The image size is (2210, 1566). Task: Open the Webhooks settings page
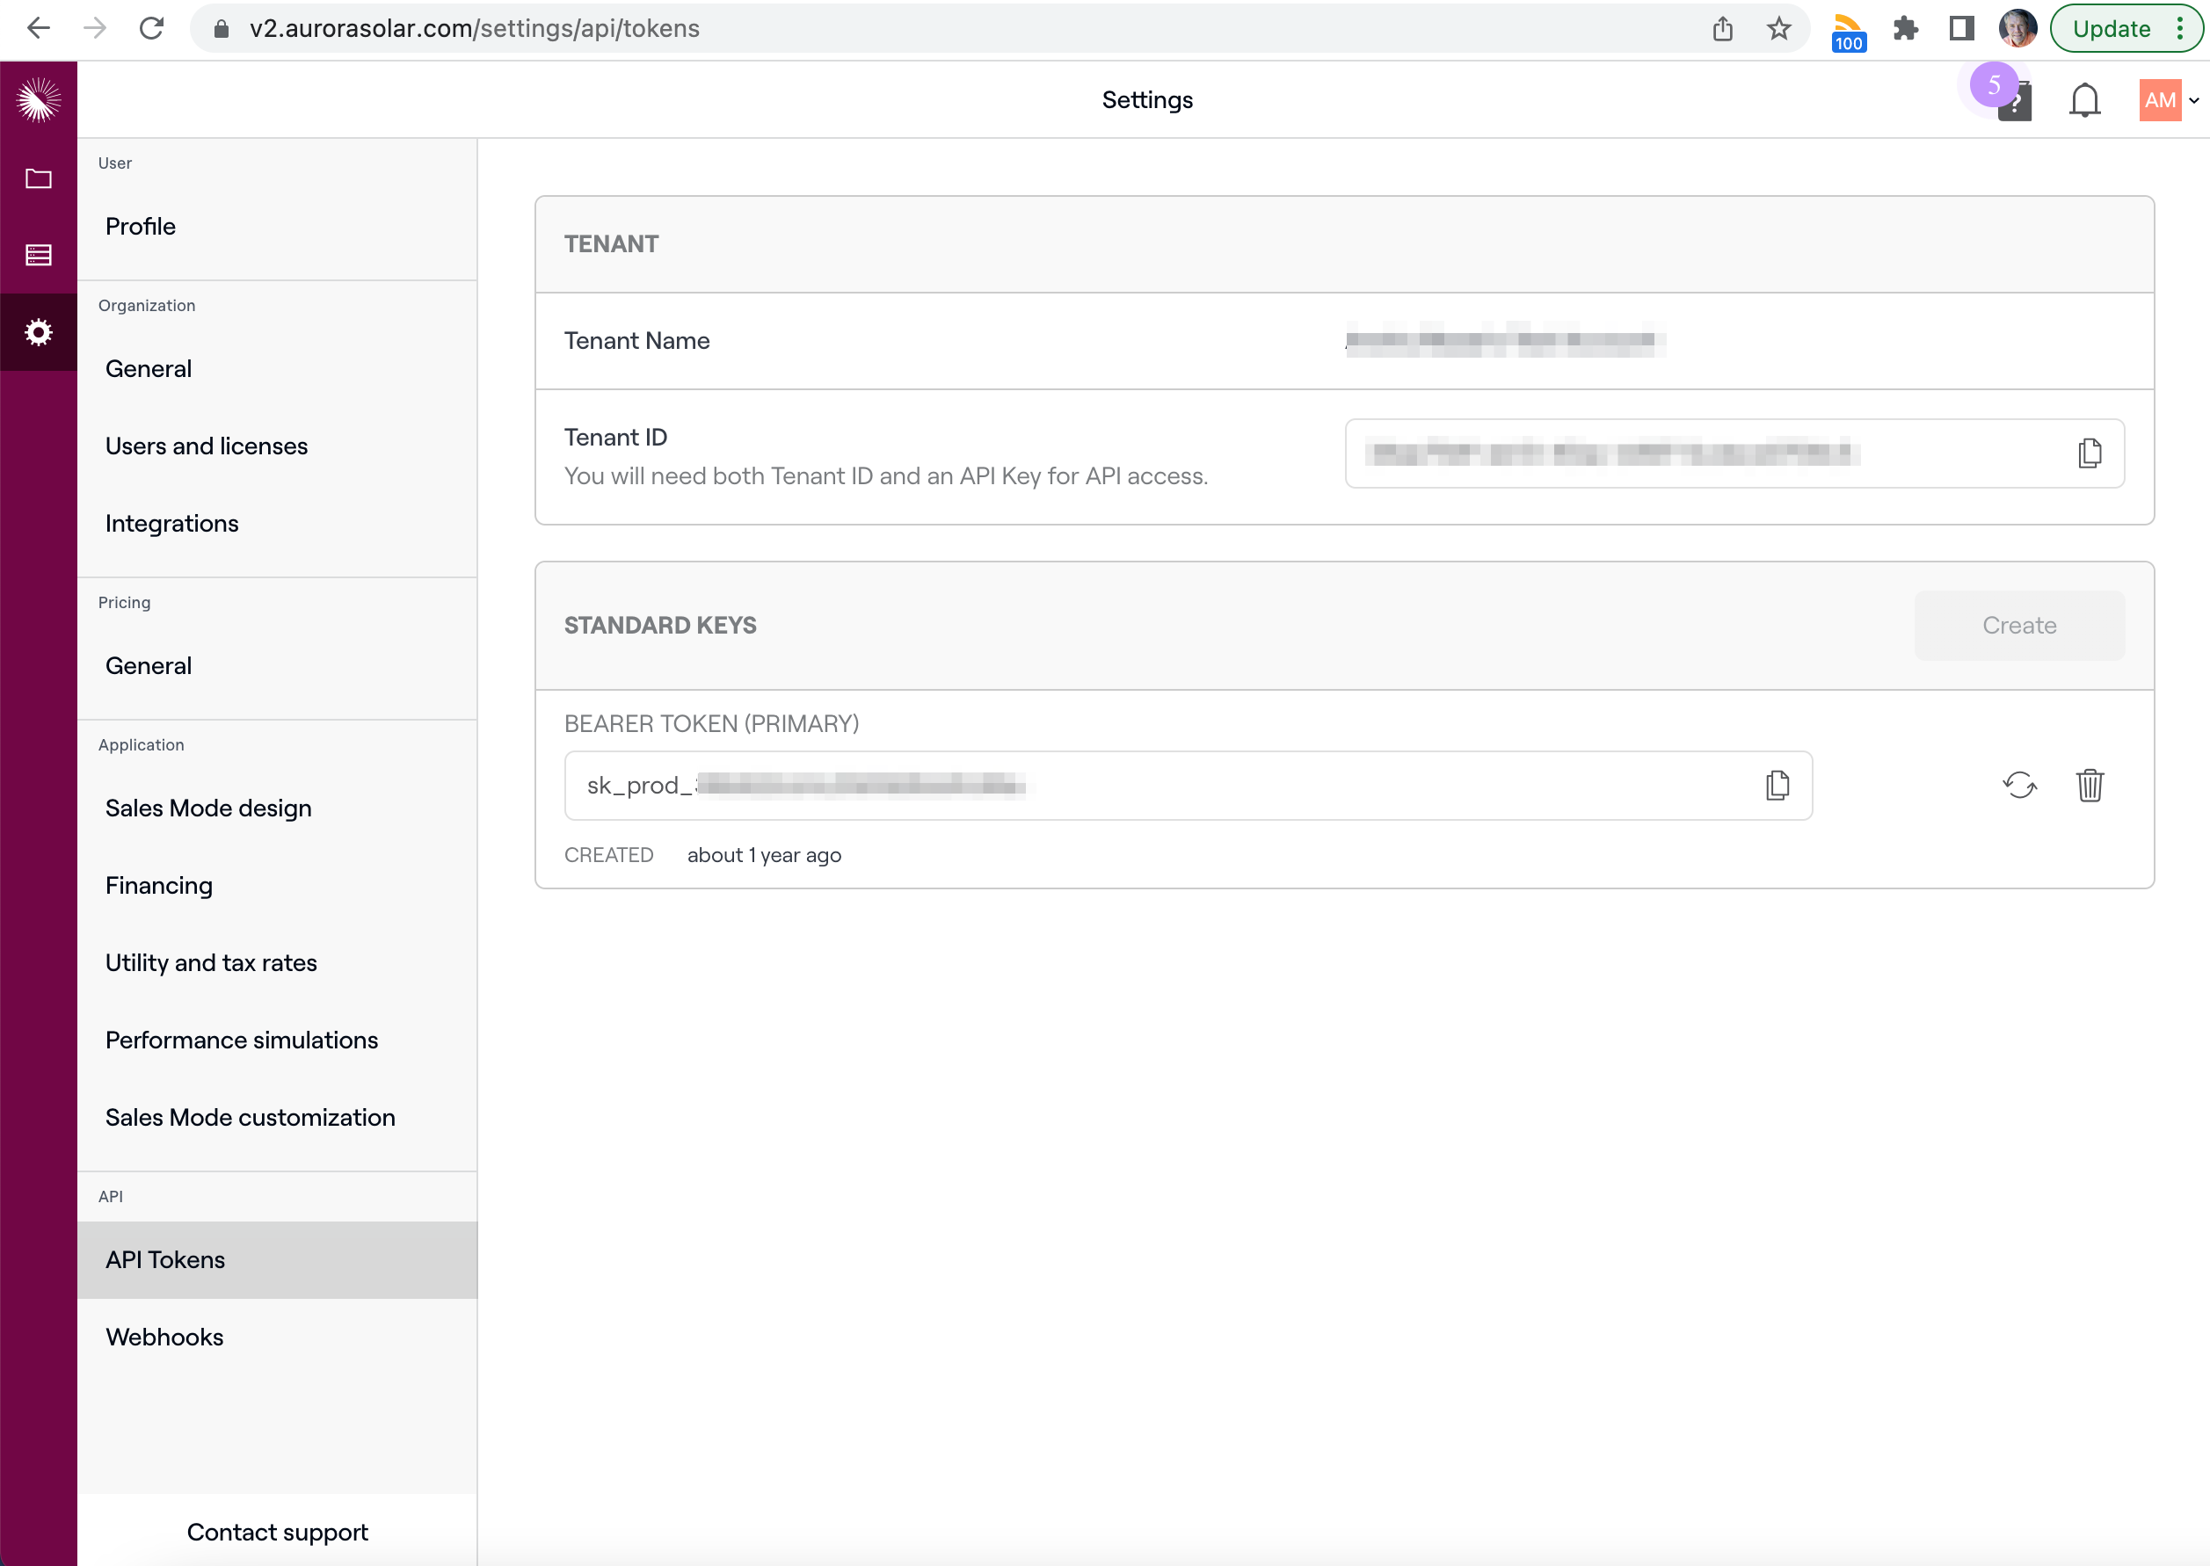164,1337
